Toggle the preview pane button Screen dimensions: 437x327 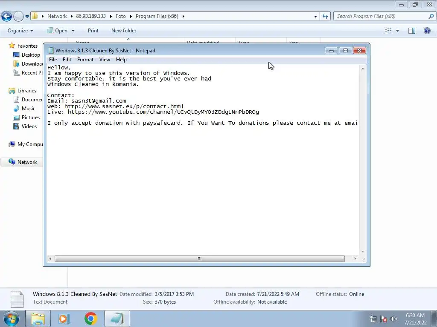[x=412, y=31]
